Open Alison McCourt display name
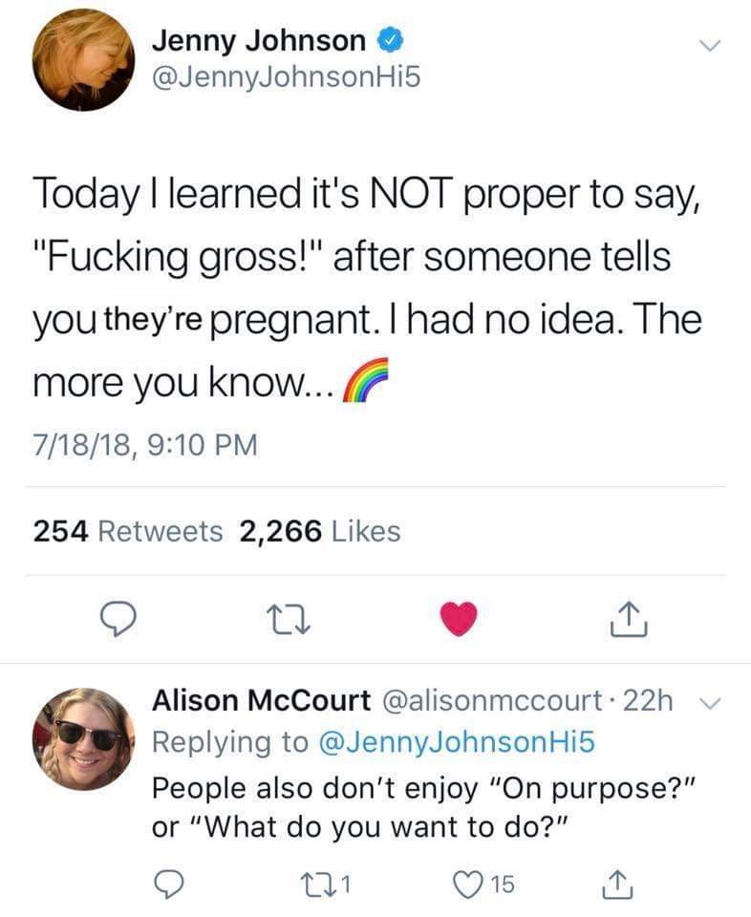 [x=261, y=700]
